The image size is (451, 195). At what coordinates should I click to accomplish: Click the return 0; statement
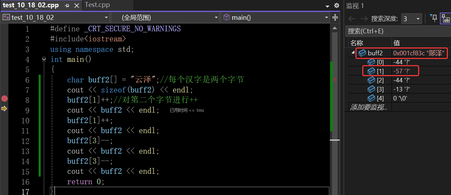click(86, 182)
